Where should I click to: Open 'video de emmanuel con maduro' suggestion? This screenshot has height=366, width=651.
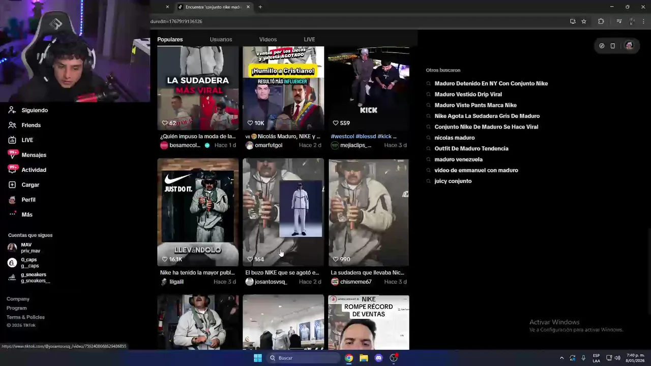click(476, 170)
